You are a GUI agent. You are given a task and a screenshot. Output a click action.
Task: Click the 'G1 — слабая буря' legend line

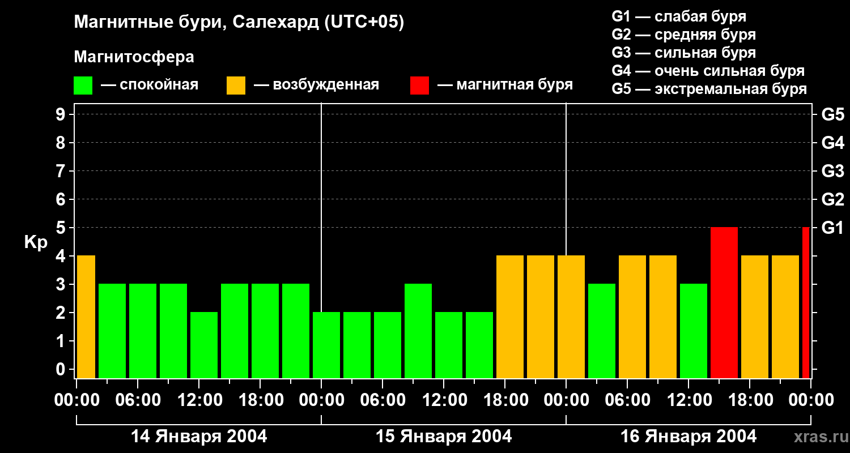click(679, 16)
